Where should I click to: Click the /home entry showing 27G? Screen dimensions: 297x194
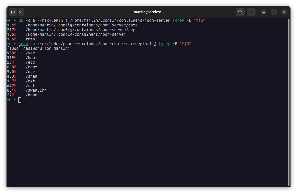point(31,95)
